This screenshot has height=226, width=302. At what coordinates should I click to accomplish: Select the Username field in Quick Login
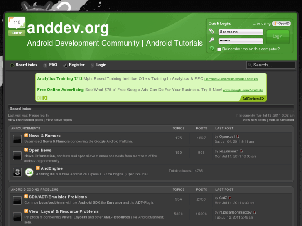tap(241, 32)
